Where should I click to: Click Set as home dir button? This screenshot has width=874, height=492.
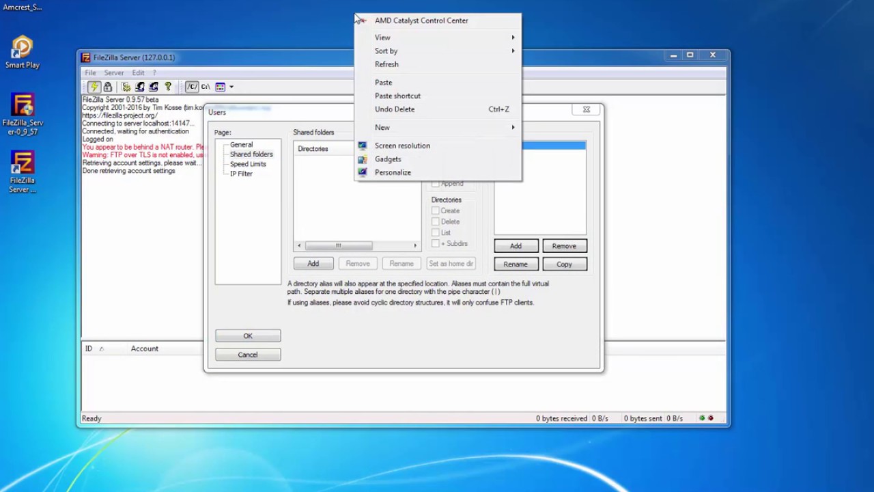point(451,263)
